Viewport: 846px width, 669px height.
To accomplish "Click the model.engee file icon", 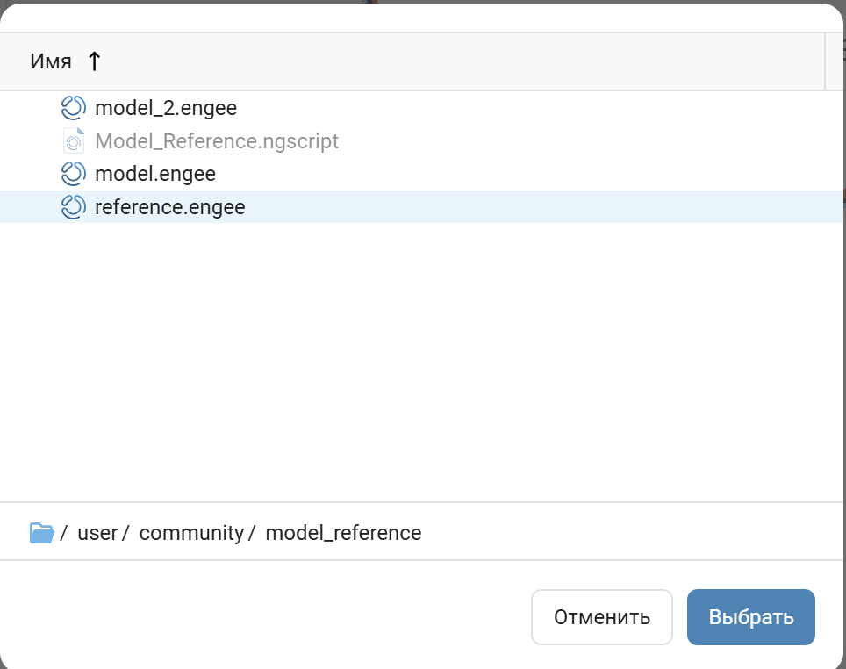I will click(x=74, y=174).
